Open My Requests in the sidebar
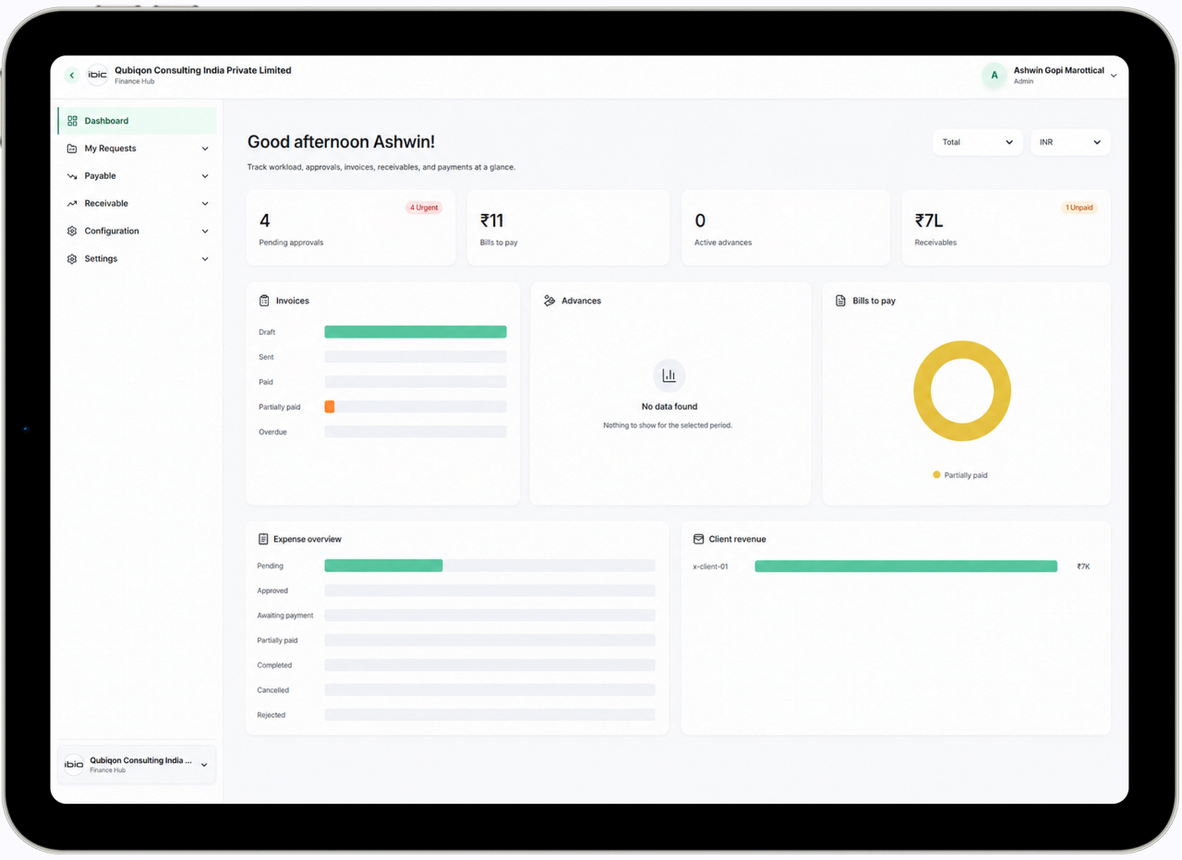Viewport: 1182px width, 860px height. (137, 149)
